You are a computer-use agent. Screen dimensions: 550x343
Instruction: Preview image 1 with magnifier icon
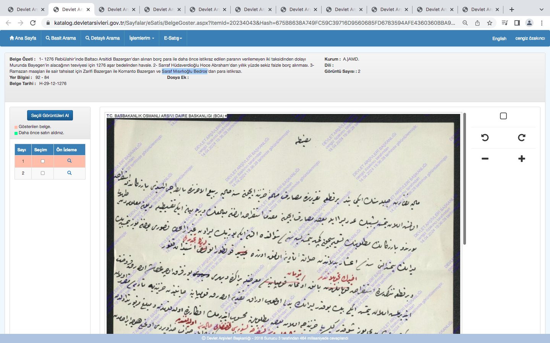click(x=69, y=161)
